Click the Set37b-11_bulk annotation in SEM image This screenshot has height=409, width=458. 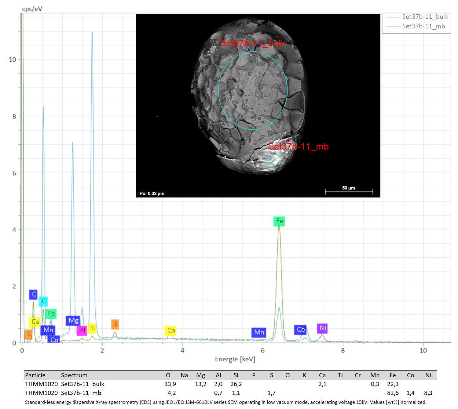(x=252, y=43)
